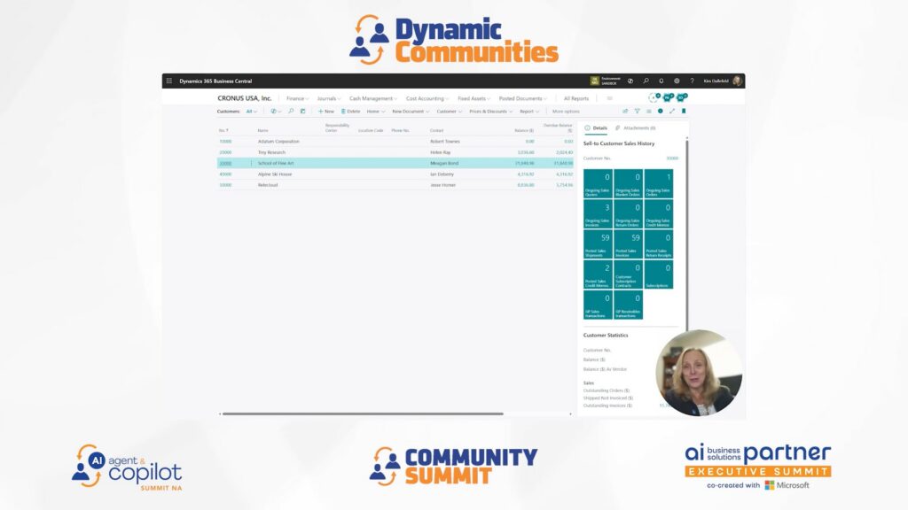The image size is (908, 510).
Task: Click the Share icon in the action bar
Action: click(x=625, y=111)
